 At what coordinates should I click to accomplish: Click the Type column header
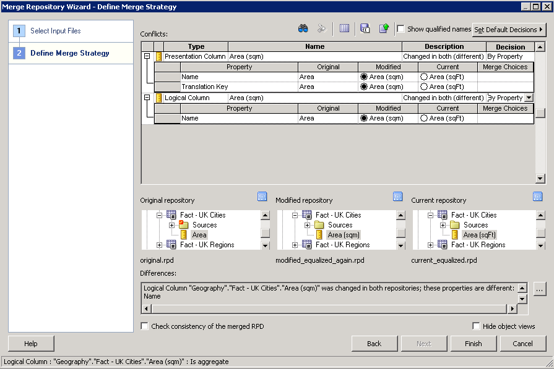196,46
